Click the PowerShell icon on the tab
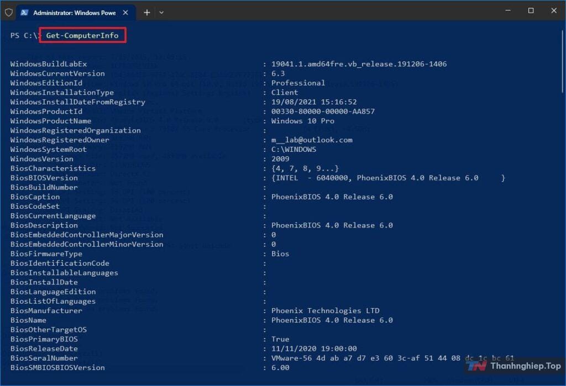This screenshot has width=566, height=386. click(x=24, y=13)
